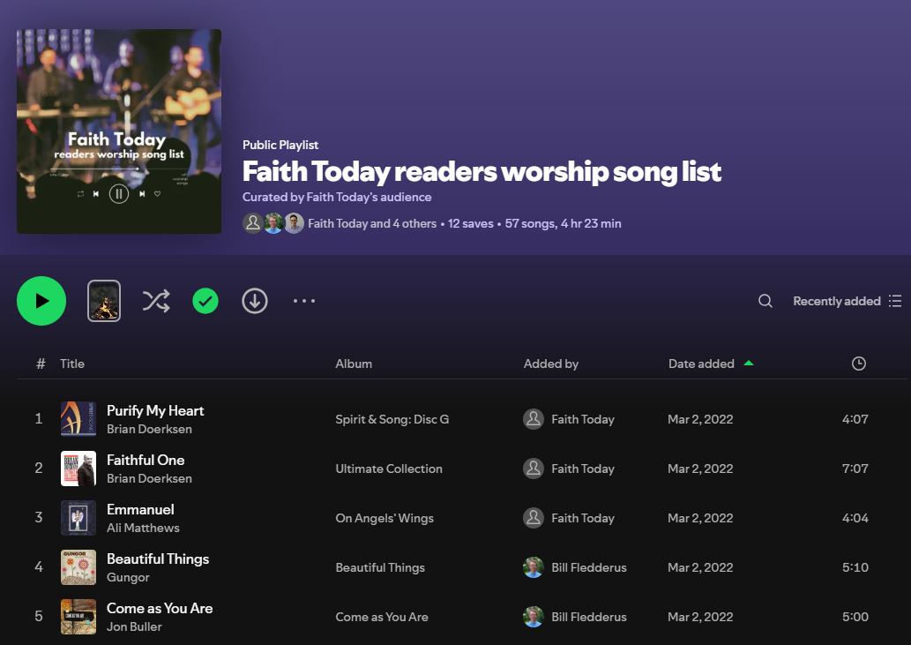Viewport: 911px width, 645px height.
Task: Click the Curated by Faith Today's audience description
Action: pos(337,197)
